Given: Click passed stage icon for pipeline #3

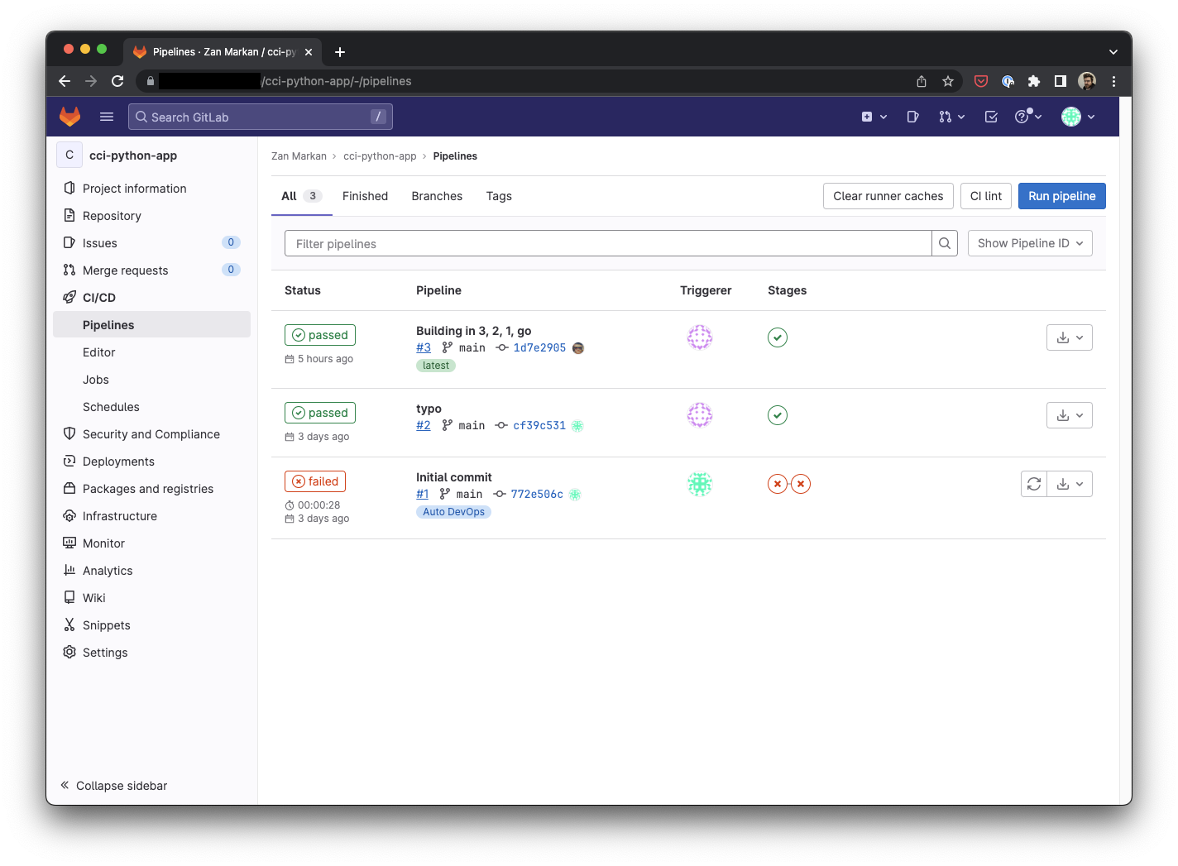Looking at the screenshot, I should point(778,337).
